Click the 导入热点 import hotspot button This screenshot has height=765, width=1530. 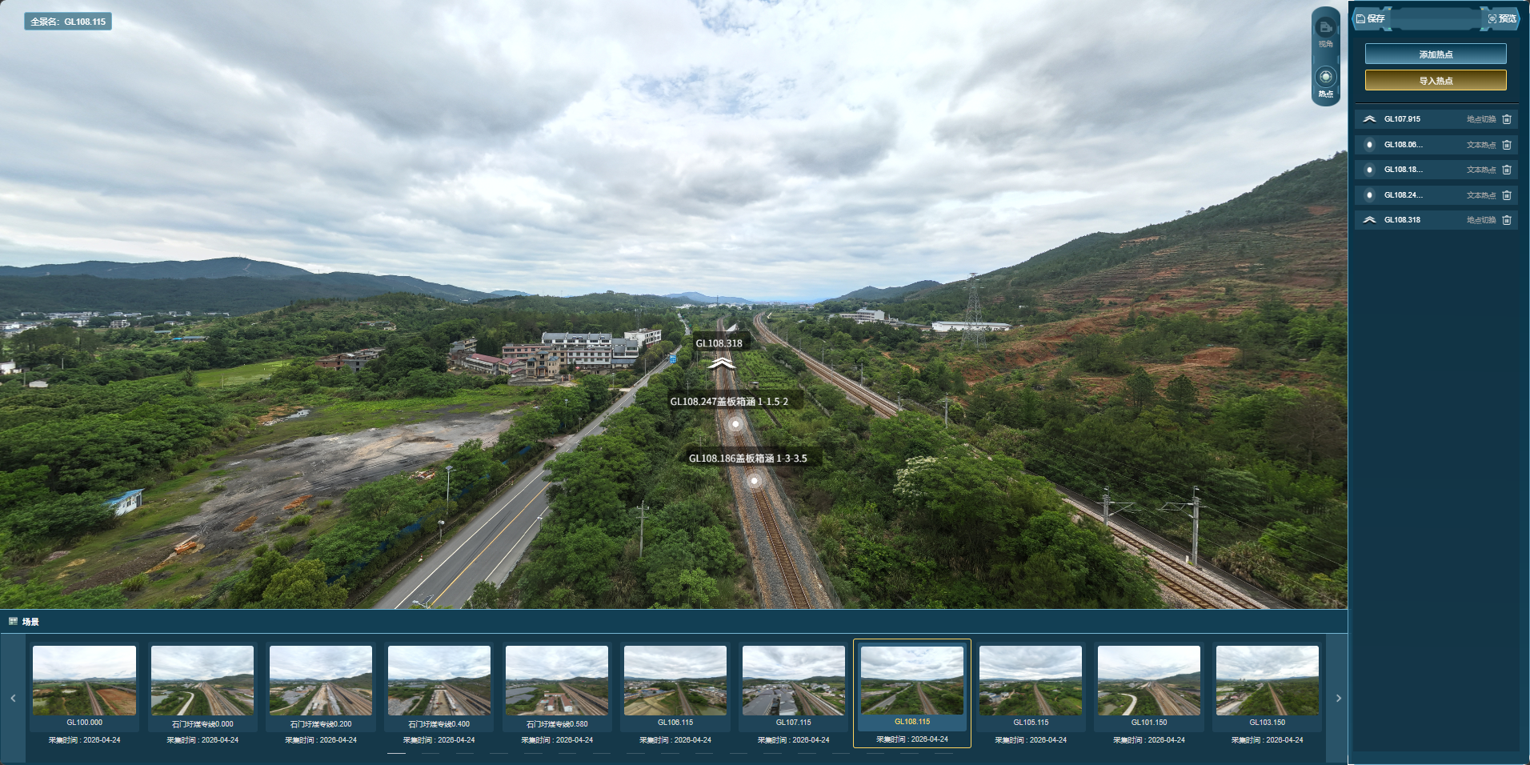pos(1436,81)
